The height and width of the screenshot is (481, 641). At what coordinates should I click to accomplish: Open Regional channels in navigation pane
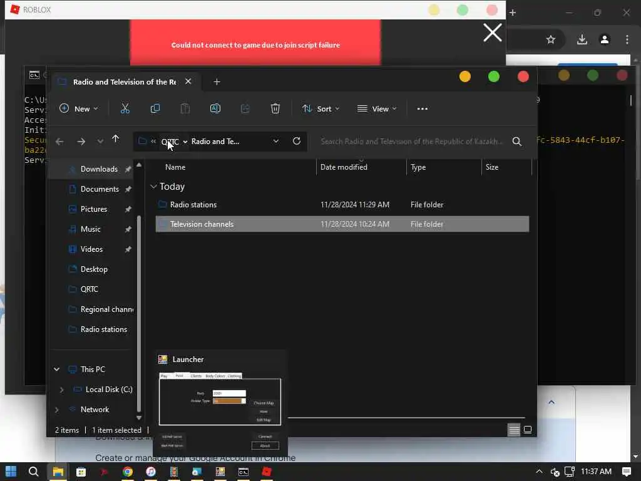(x=106, y=309)
